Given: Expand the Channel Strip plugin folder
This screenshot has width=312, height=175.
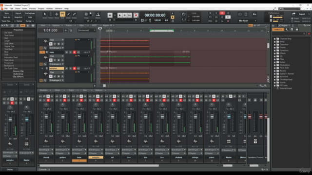Looking at the screenshot, I should point(275,39).
